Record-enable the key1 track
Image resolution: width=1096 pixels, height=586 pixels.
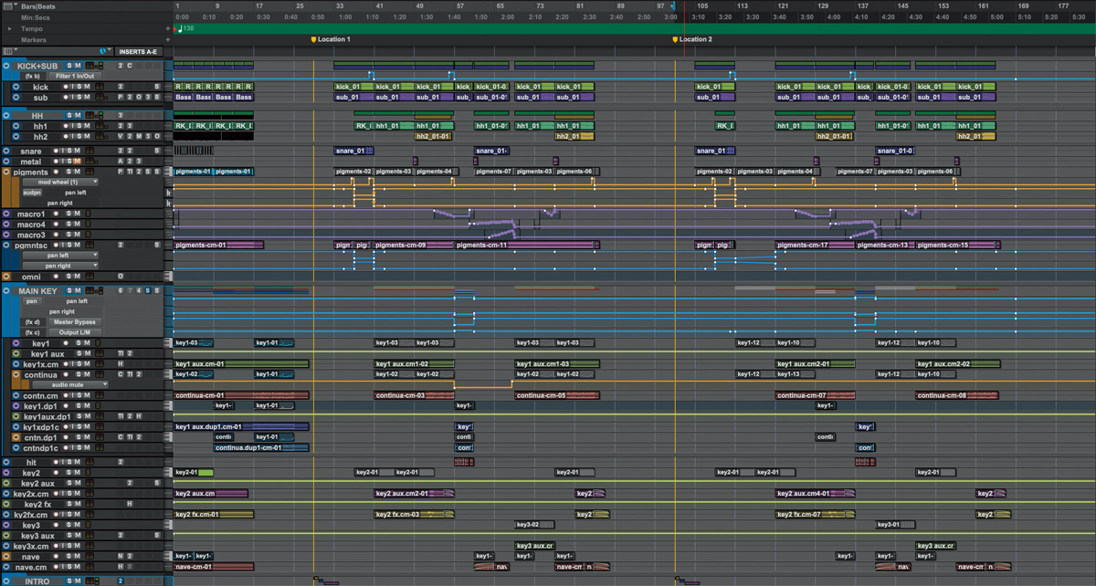click(65, 343)
